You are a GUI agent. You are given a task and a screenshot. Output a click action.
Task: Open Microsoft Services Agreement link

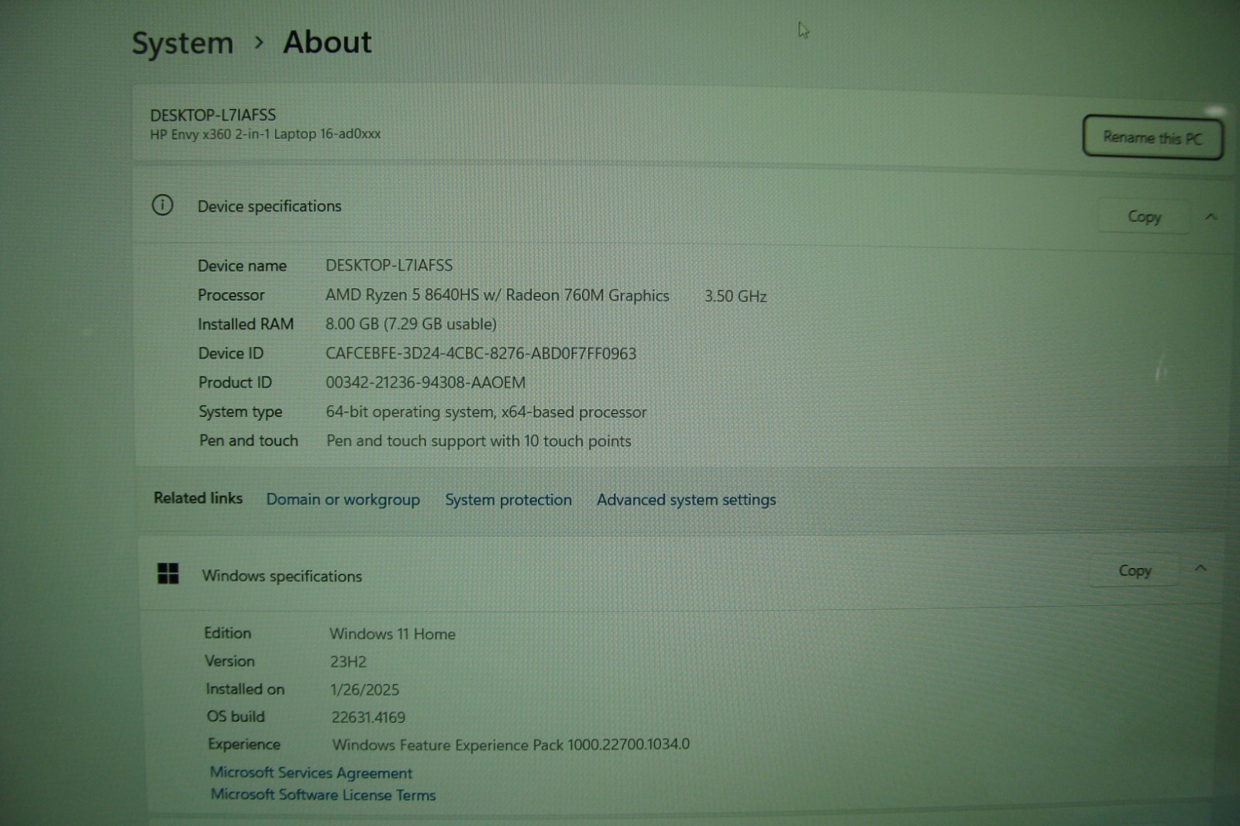[311, 773]
